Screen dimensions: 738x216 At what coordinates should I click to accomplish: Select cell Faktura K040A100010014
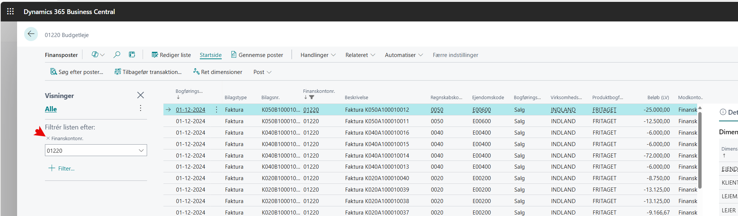[377, 155]
